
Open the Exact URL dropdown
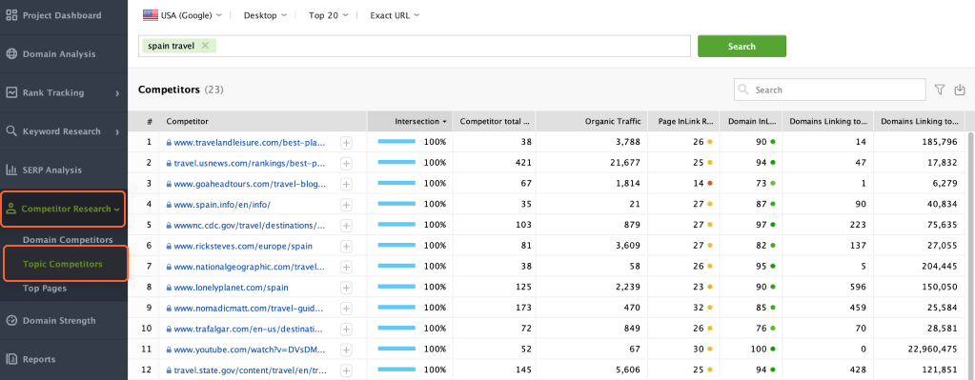point(395,15)
